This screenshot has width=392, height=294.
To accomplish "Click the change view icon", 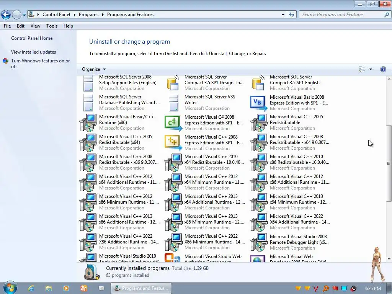I will [x=362, y=69].
